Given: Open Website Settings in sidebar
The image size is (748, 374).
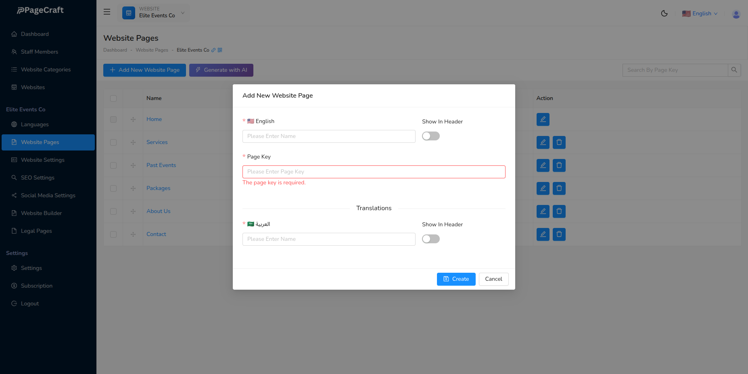Looking at the screenshot, I should (x=42, y=160).
